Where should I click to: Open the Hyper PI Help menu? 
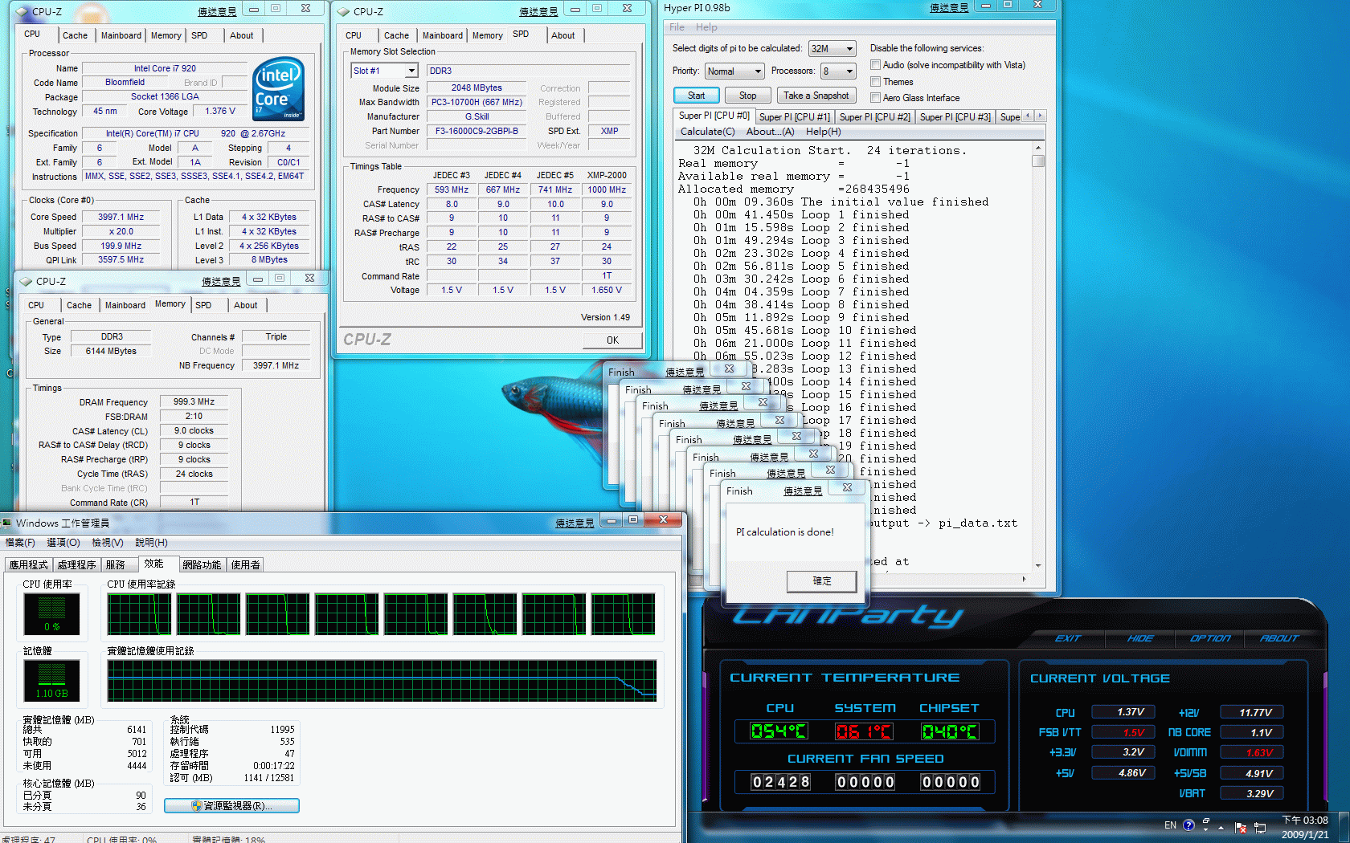(706, 27)
